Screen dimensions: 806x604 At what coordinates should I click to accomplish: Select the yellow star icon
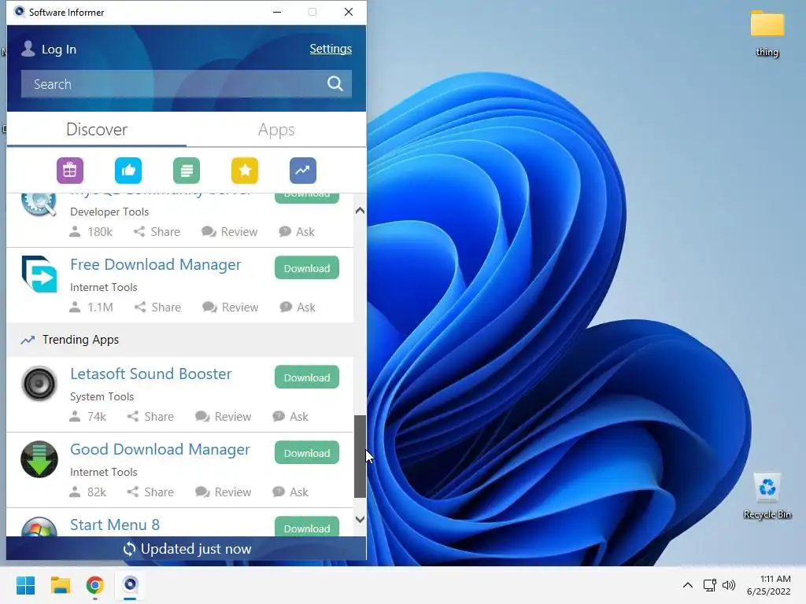tap(245, 171)
